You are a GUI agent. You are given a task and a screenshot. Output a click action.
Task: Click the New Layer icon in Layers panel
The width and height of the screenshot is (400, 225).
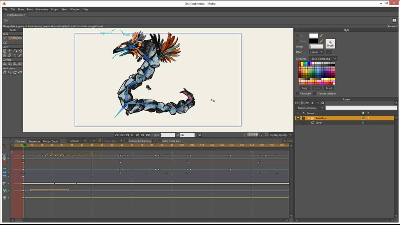(x=297, y=103)
